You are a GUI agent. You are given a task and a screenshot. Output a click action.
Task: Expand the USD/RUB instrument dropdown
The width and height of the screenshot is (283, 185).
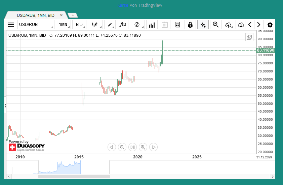tap(36, 25)
